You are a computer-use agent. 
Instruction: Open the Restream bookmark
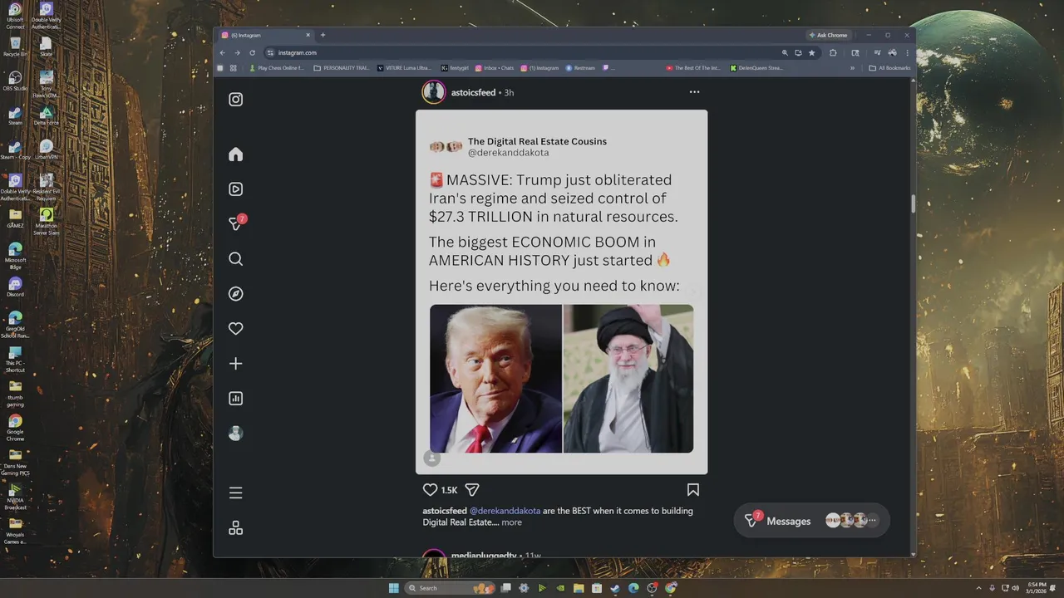click(581, 68)
